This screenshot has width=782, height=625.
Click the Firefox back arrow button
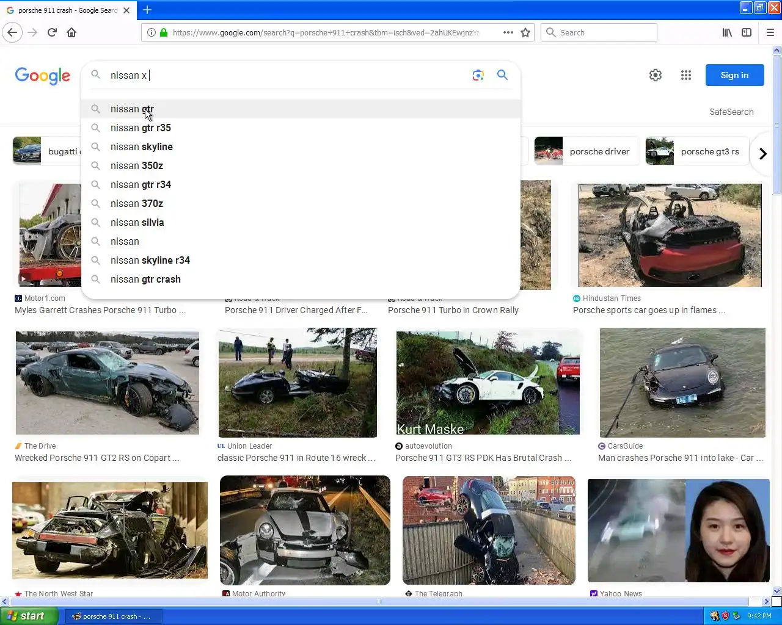click(x=13, y=32)
